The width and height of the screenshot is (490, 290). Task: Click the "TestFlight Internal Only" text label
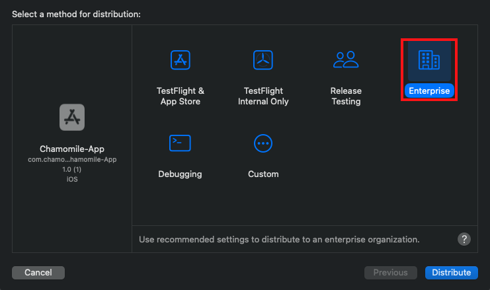tap(263, 96)
